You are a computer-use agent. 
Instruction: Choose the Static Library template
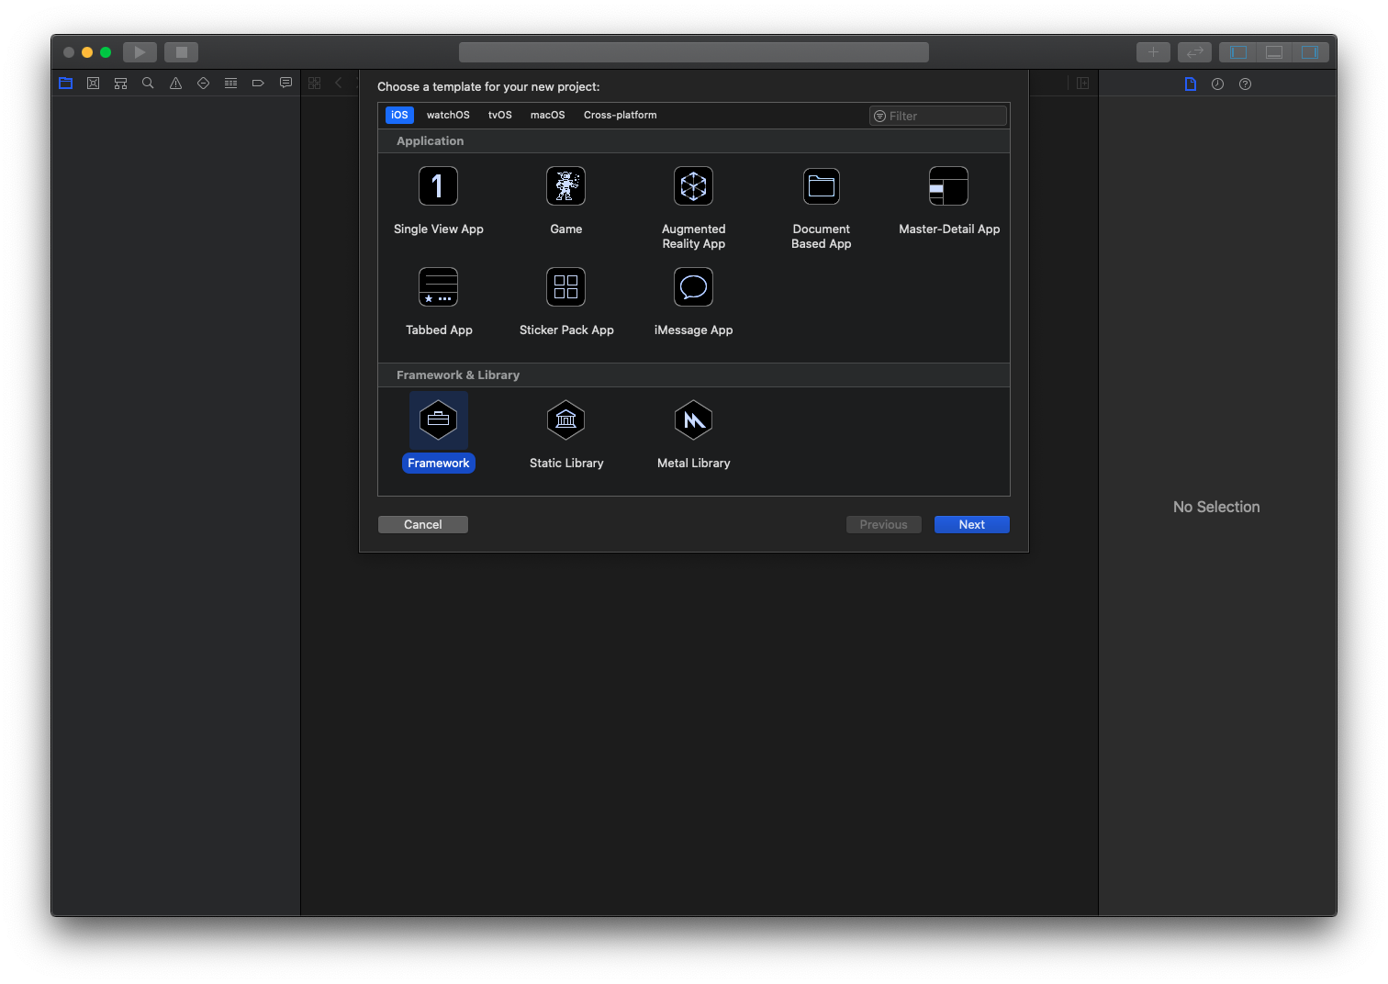565,420
